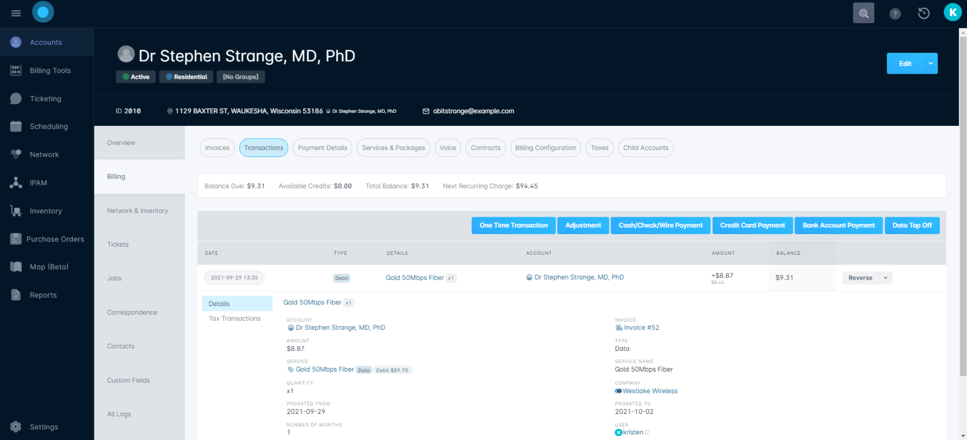Open the Custom Fields section
Viewport: 967px width, 440px height.
point(140,380)
